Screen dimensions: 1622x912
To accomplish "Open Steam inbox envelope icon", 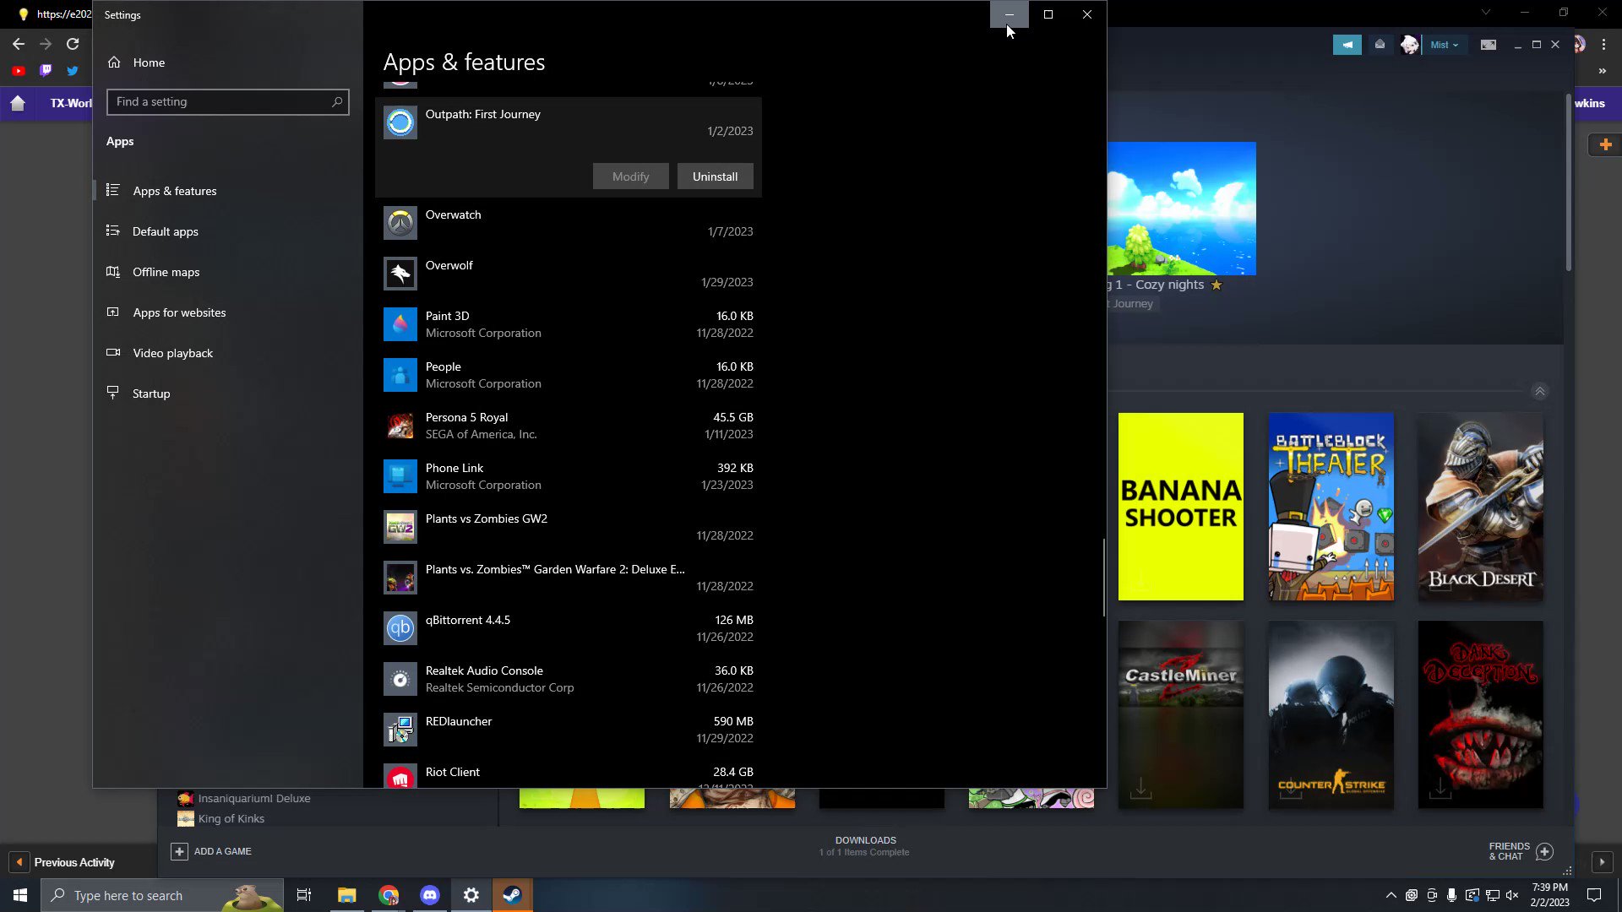I will [1380, 45].
